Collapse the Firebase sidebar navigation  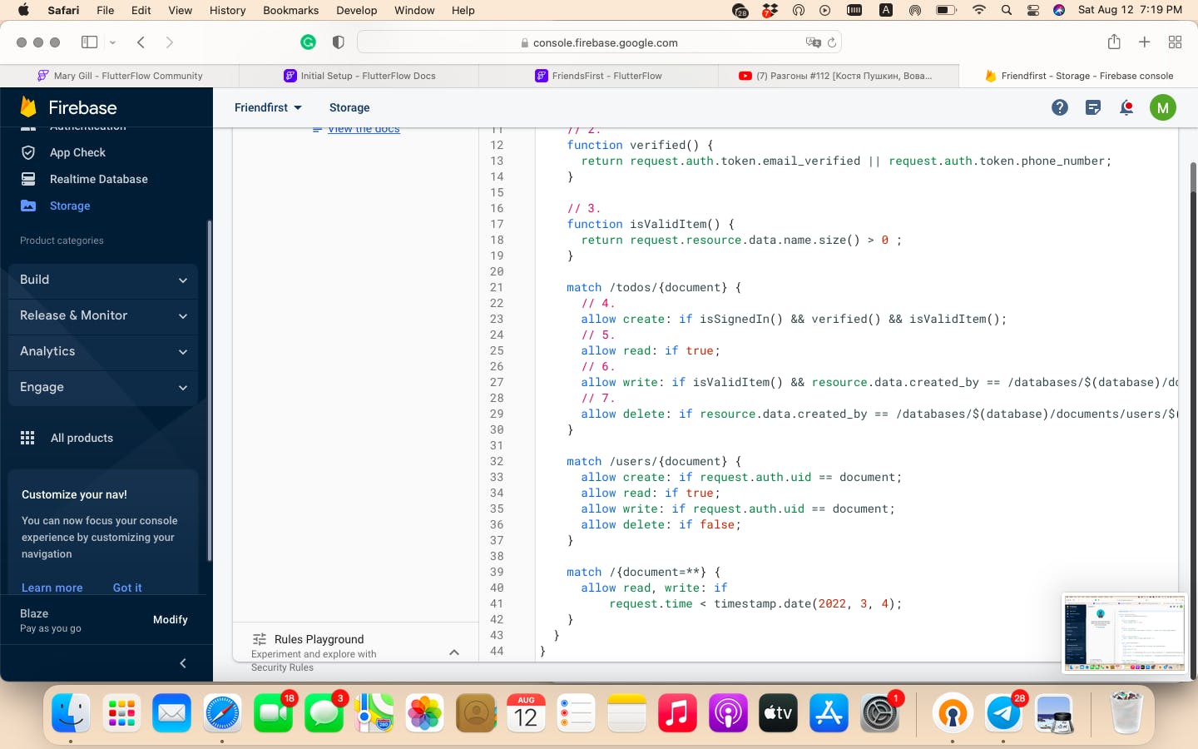[x=183, y=663]
